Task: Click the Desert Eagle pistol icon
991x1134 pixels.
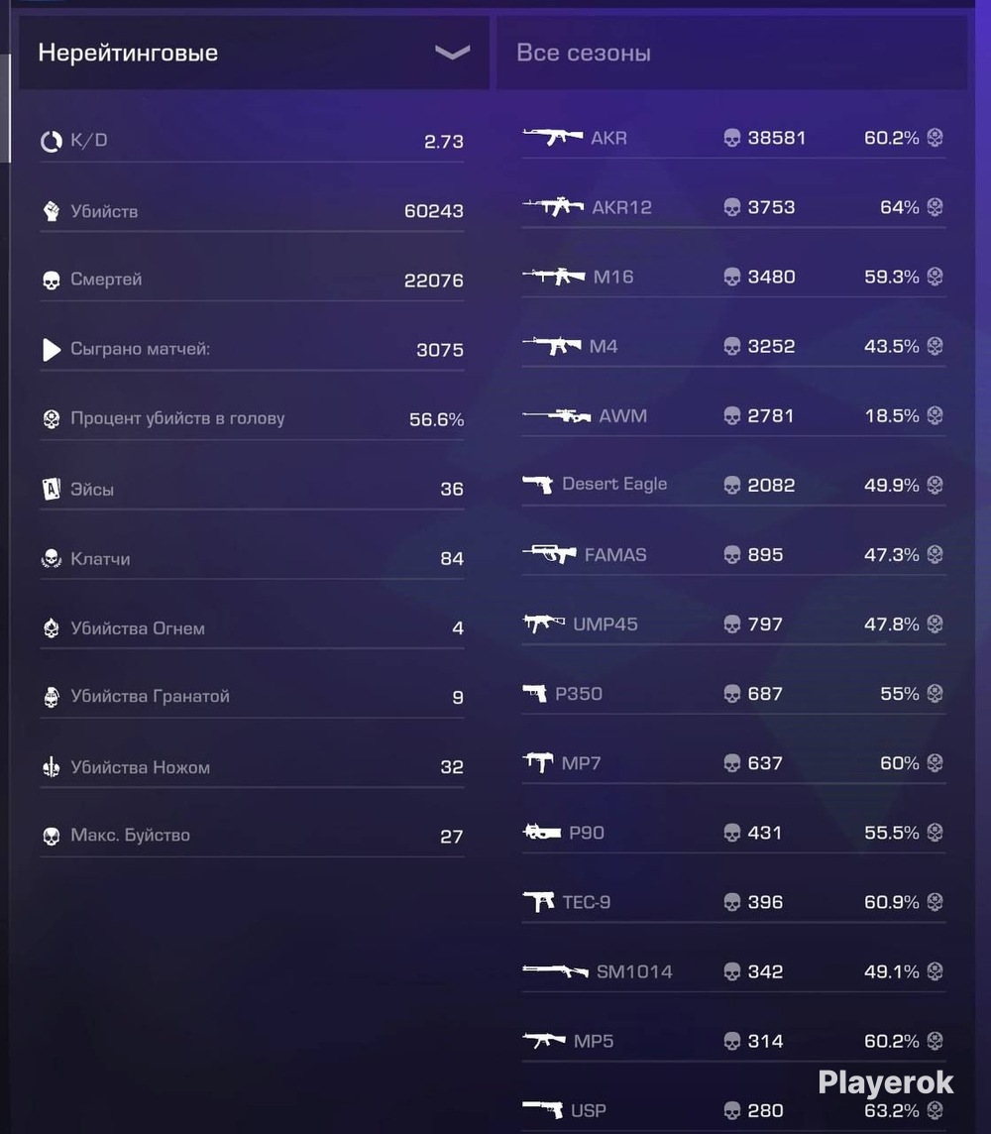Action: coord(538,485)
